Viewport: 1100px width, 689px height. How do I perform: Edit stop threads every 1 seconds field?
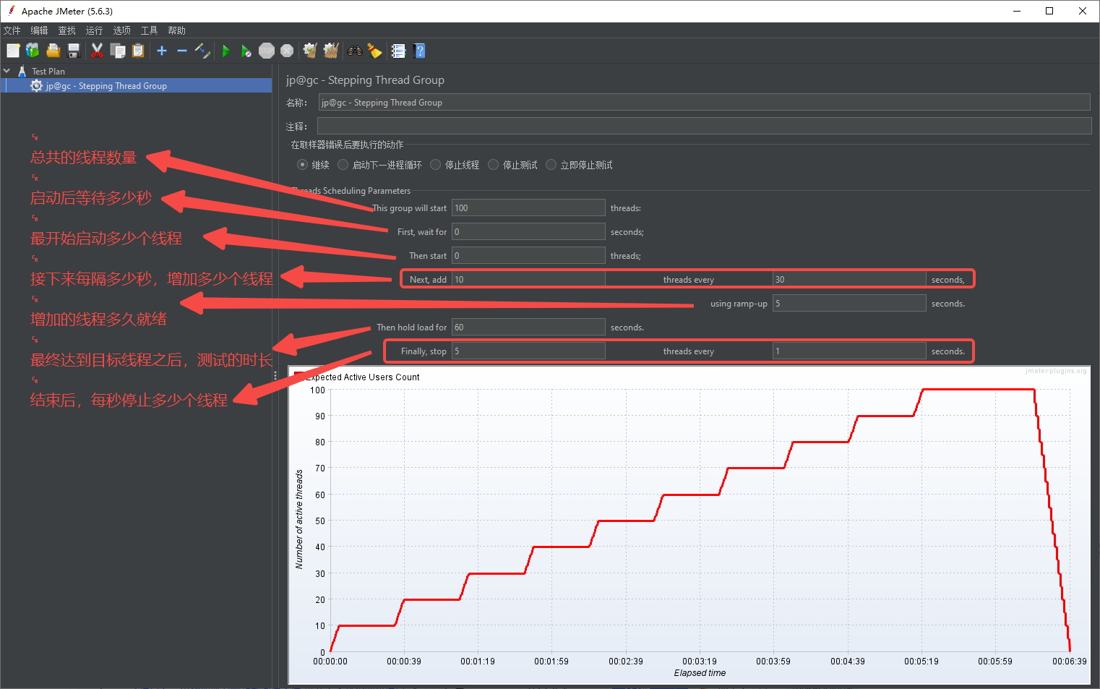pyautogui.click(x=849, y=351)
